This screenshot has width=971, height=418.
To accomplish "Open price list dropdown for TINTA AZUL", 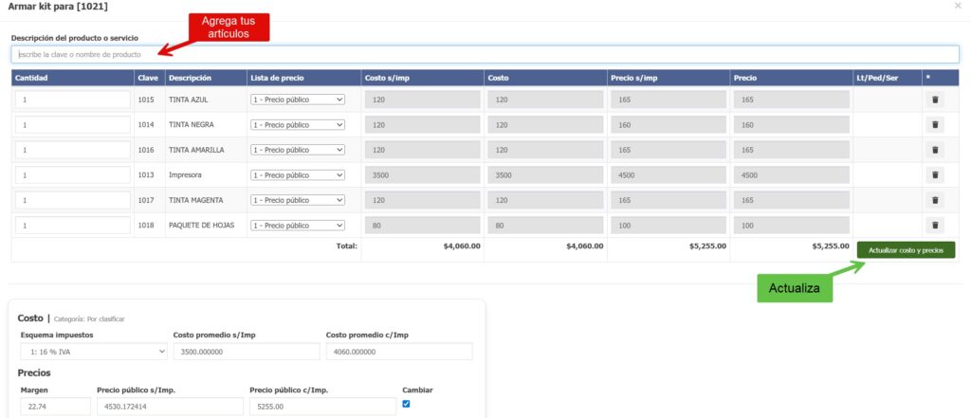I will tap(298, 100).
